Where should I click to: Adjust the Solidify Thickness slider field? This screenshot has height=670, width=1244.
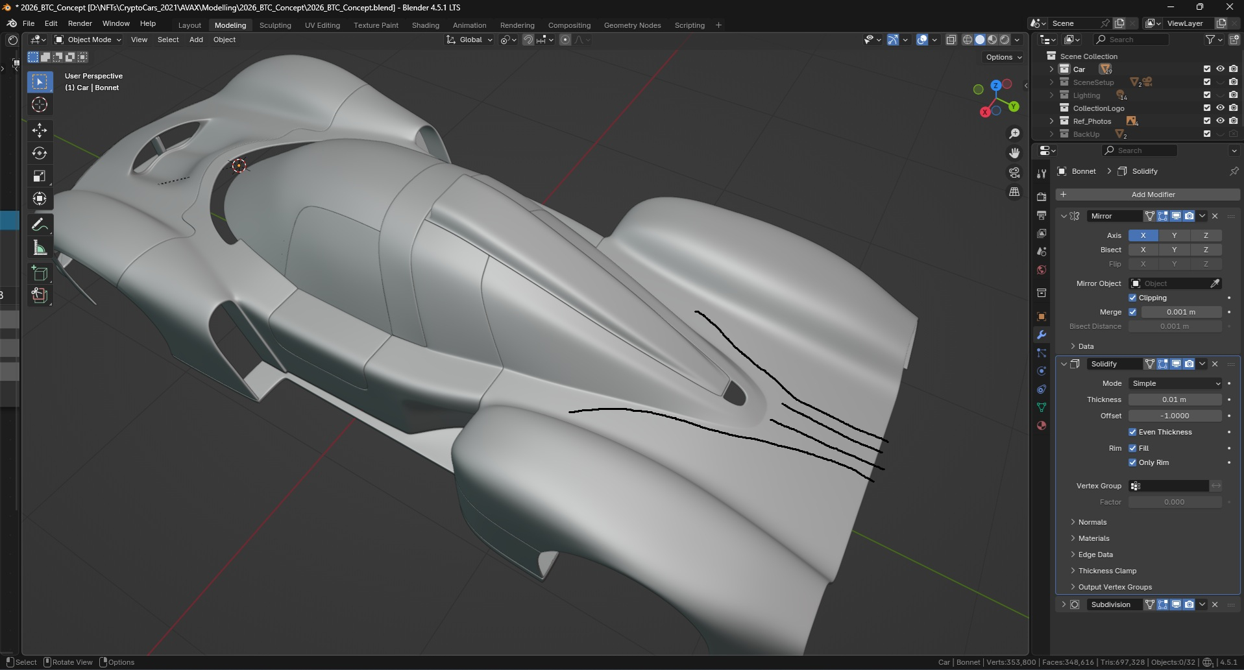(x=1175, y=400)
